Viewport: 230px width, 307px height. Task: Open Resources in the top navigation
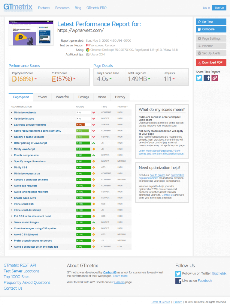[62, 8]
